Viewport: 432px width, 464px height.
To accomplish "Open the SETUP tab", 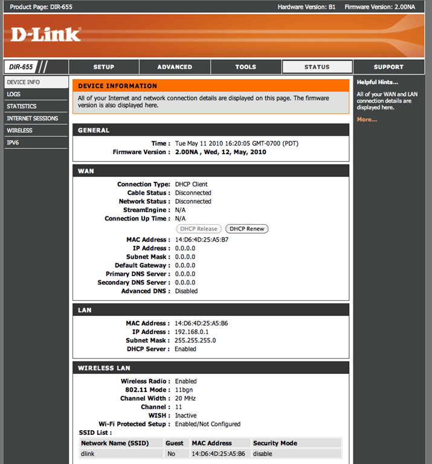I will click(x=104, y=67).
